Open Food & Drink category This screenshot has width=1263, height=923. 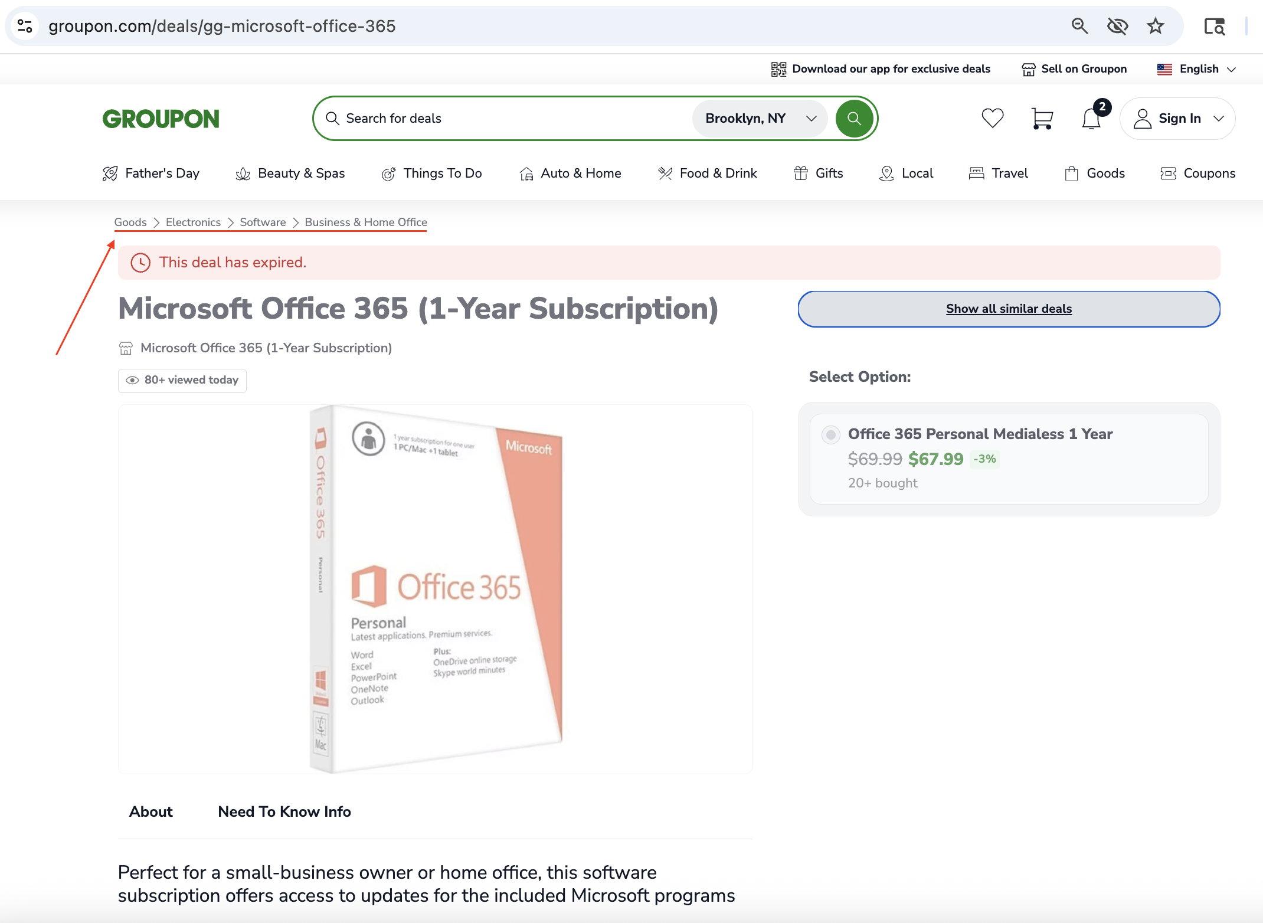point(707,173)
